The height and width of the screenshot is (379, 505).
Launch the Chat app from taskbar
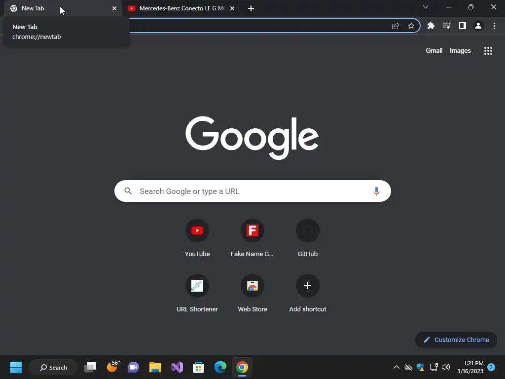[133, 367]
